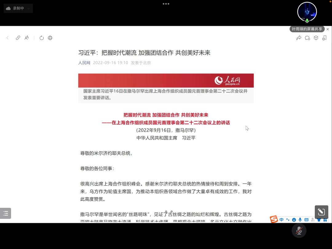This screenshot has width=332, height=249.
Task: Click the back arrow in the article toolbar
Action: pos(8,38)
